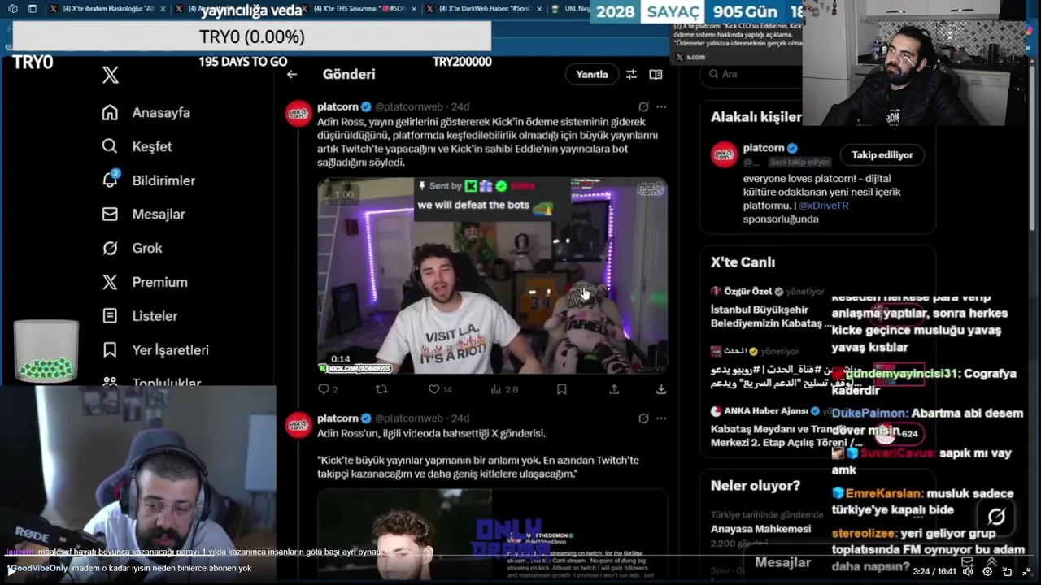Click the Grok slashed-circle icon
This screenshot has width=1041, height=585.
point(110,248)
